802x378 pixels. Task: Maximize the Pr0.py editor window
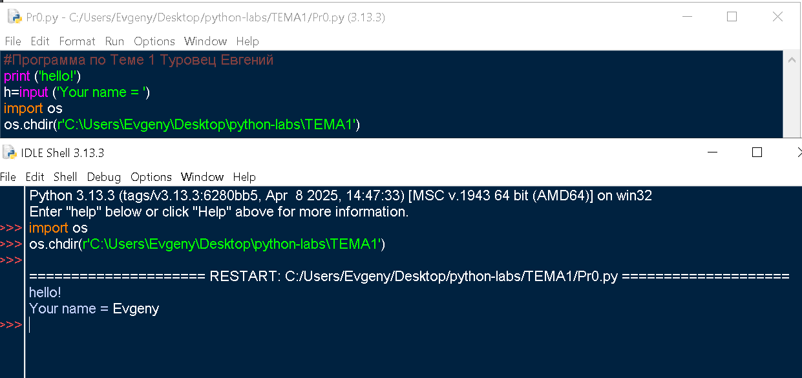point(732,17)
